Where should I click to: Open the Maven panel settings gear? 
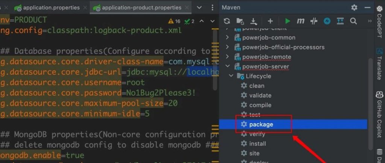(x=354, y=7)
